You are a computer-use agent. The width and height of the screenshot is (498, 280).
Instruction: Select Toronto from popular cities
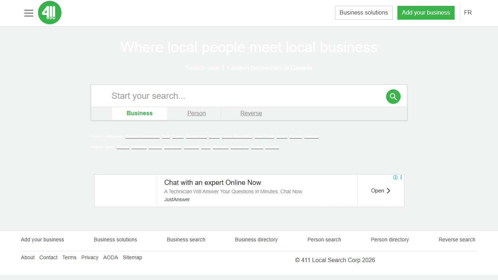point(123,147)
